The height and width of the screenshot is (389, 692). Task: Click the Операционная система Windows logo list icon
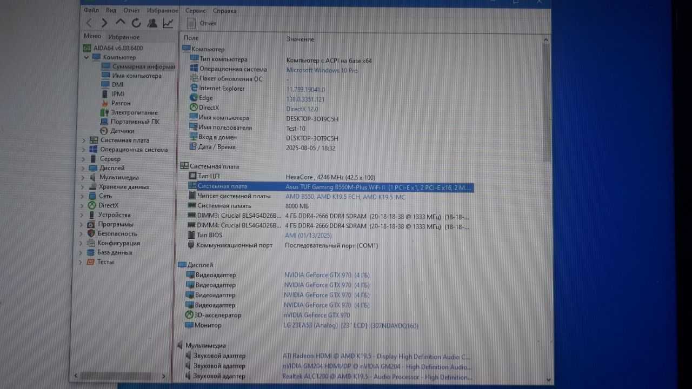point(194,69)
